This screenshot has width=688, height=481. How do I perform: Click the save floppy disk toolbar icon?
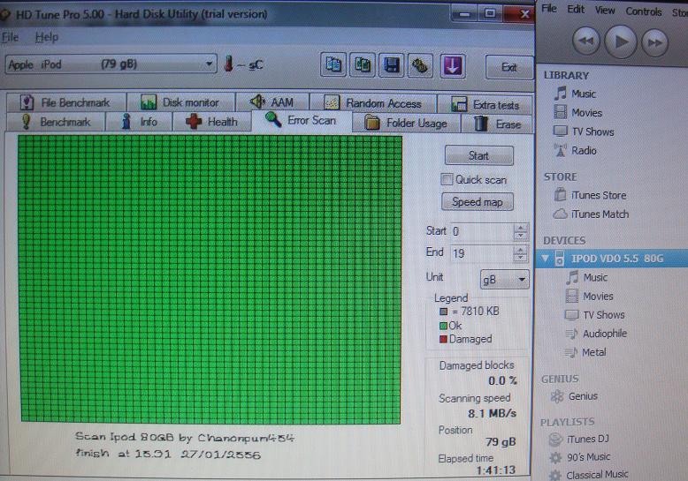[392, 65]
